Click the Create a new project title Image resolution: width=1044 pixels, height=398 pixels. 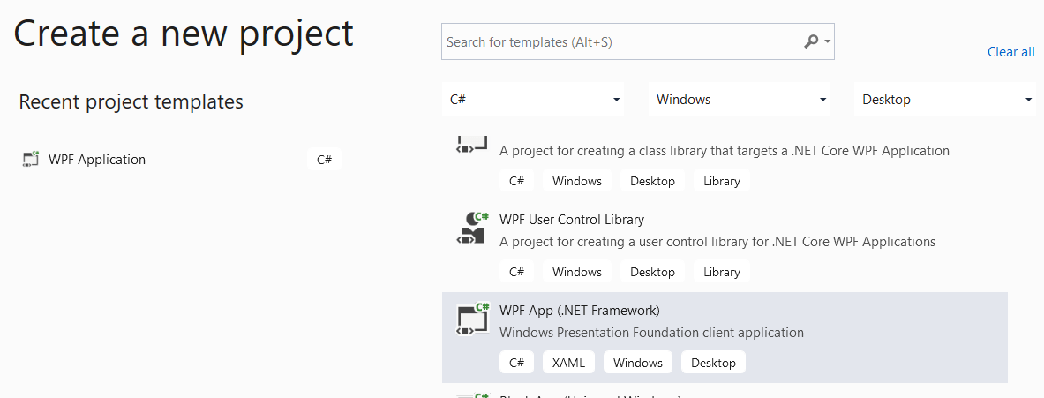(184, 34)
